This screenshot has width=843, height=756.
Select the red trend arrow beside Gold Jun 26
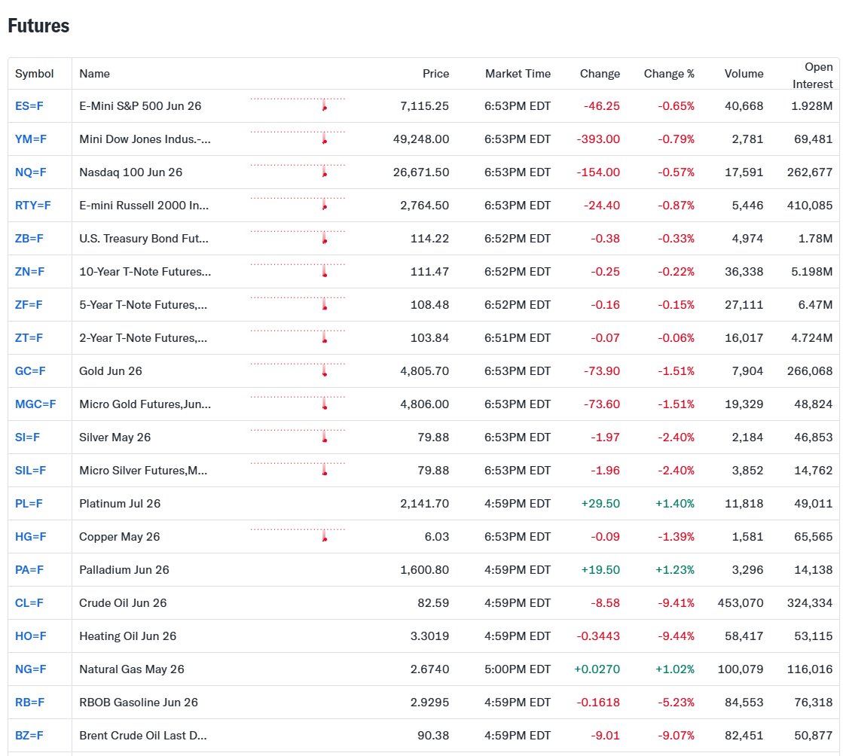click(x=324, y=371)
